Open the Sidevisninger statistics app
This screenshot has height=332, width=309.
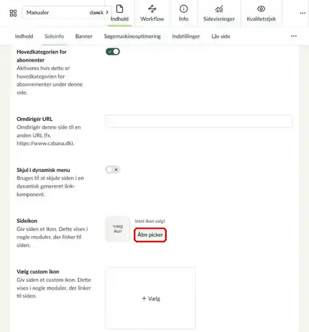click(x=219, y=13)
